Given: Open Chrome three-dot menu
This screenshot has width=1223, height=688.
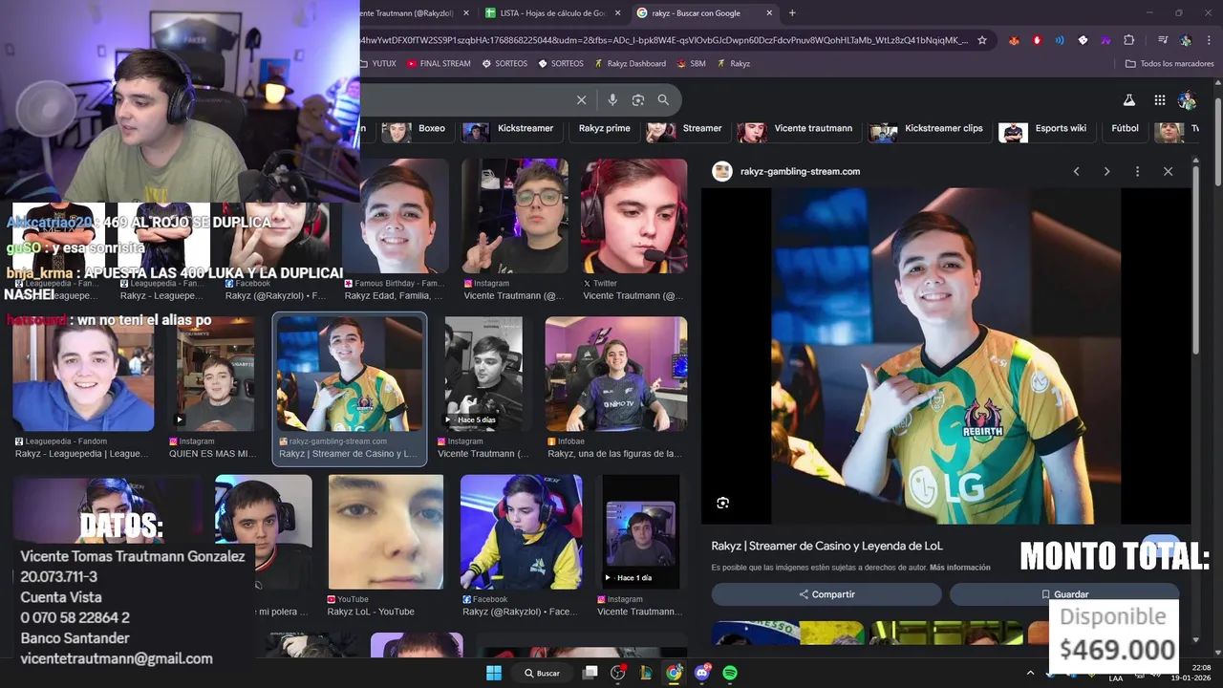Looking at the screenshot, I should [1208, 40].
